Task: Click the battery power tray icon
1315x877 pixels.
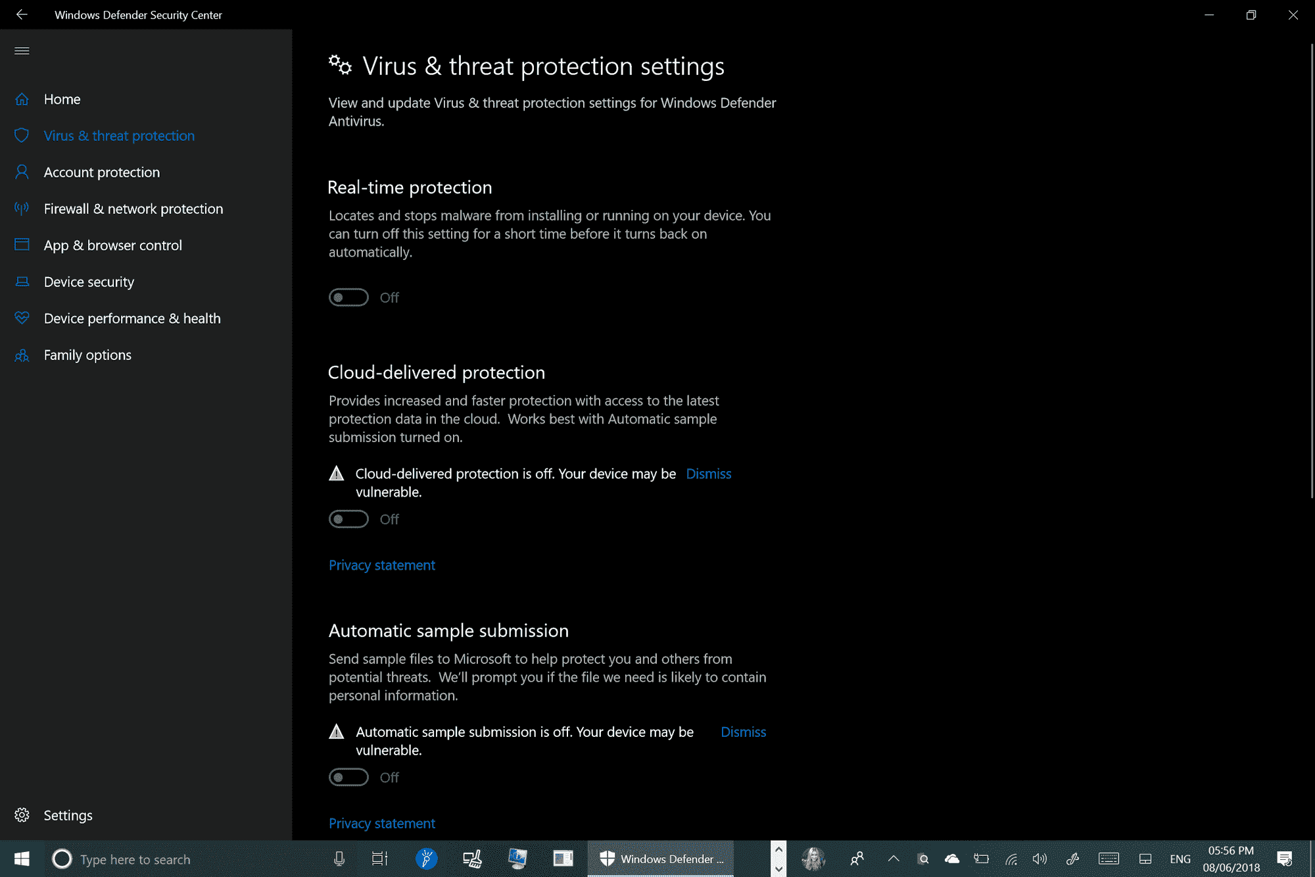Action: point(981,859)
